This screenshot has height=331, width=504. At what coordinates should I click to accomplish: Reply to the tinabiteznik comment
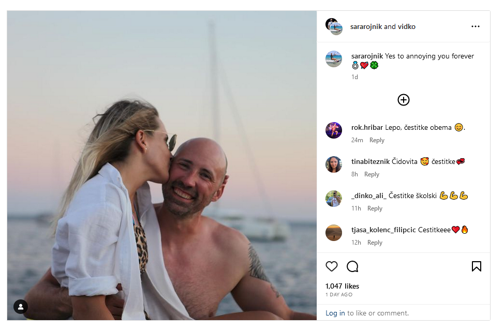(372, 174)
